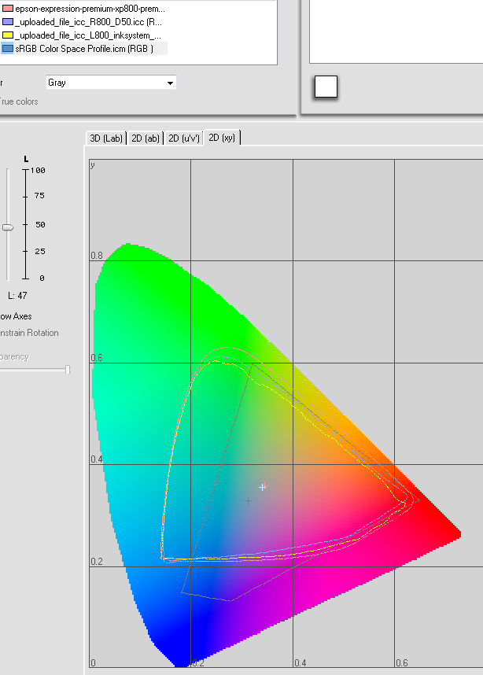Switch to the 2D (ab) tab
483x675 pixels.
(146, 138)
